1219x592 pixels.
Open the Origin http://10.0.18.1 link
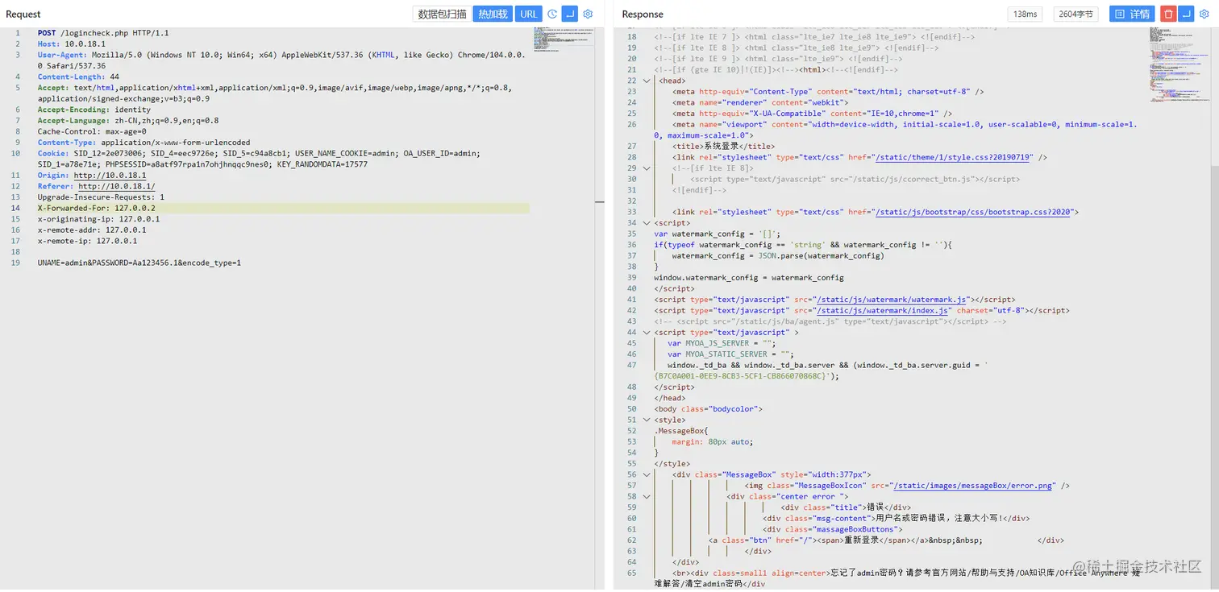click(110, 175)
